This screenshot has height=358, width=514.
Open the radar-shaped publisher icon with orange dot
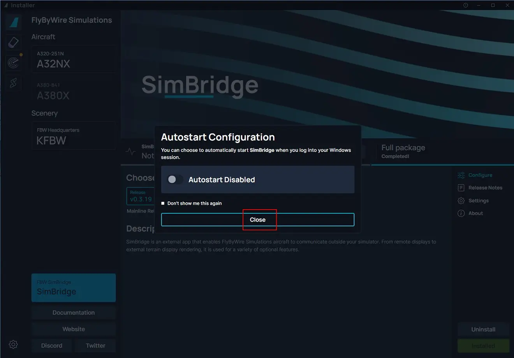(x=14, y=63)
